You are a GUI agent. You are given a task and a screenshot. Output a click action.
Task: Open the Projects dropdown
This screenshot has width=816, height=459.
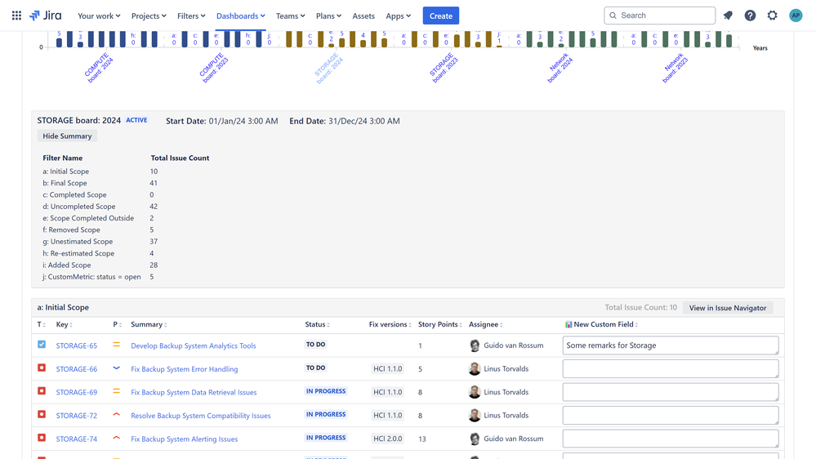[149, 16]
